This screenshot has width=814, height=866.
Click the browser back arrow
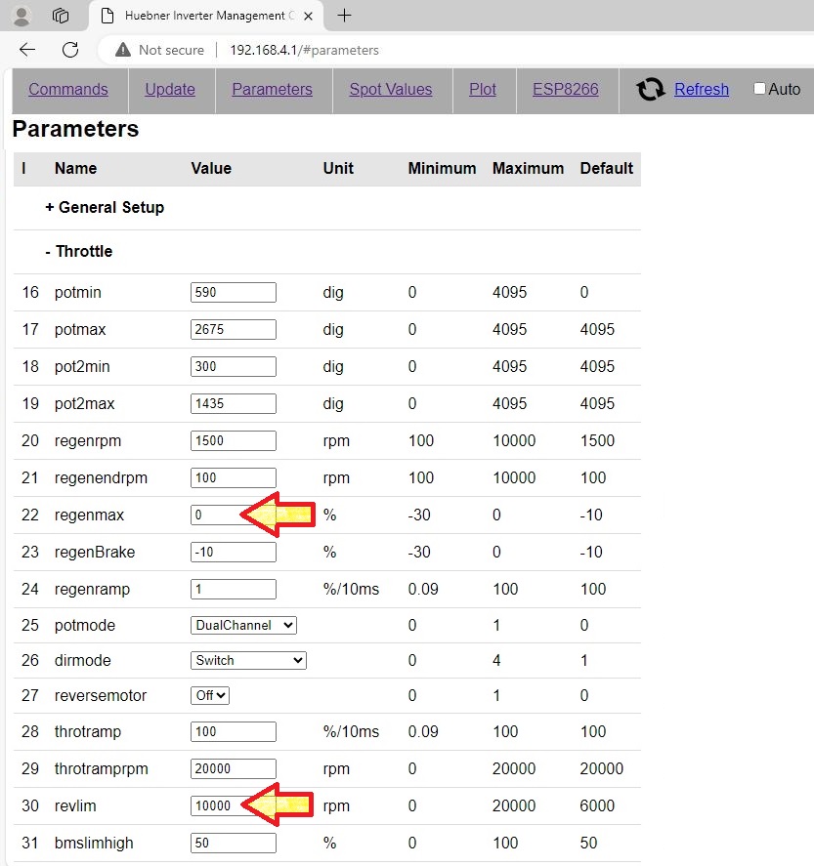point(27,50)
